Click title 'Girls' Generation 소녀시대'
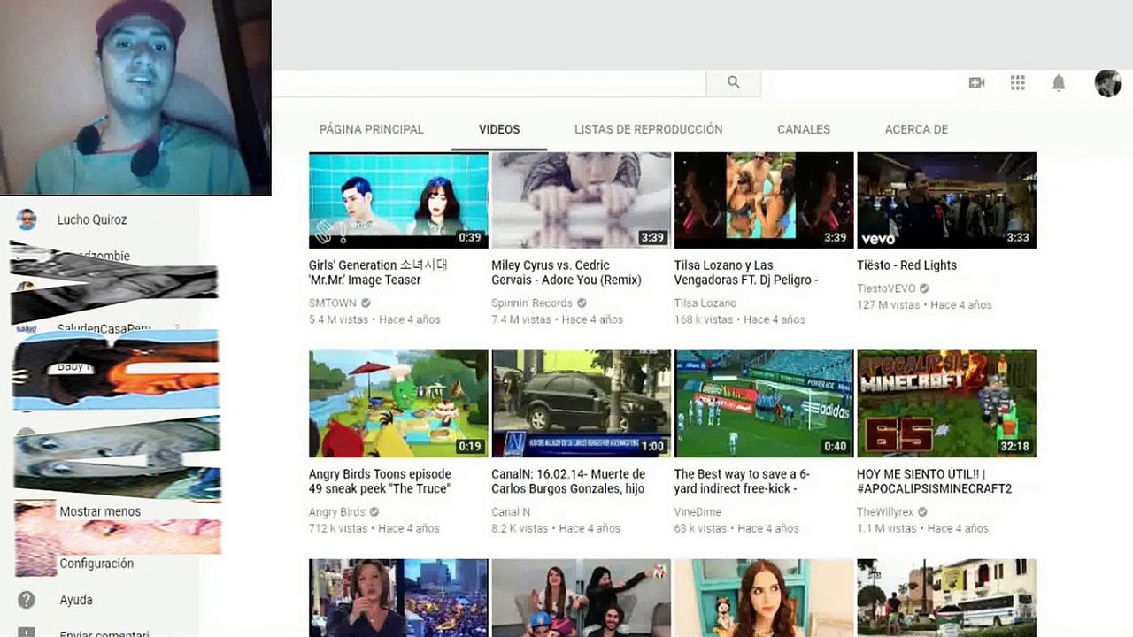The width and height of the screenshot is (1133, 637). [378, 272]
